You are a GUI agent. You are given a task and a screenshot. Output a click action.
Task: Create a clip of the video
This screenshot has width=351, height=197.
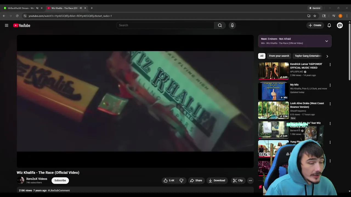click(x=238, y=181)
